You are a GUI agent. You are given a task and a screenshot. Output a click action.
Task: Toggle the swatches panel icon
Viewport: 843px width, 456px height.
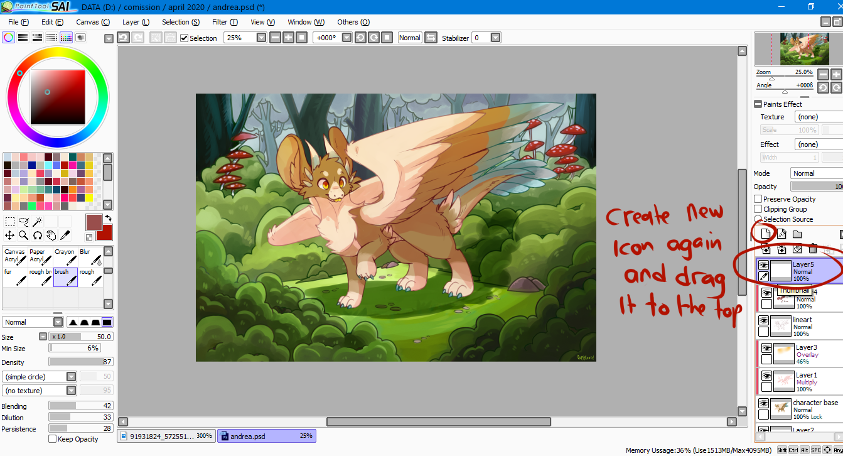click(x=67, y=38)
